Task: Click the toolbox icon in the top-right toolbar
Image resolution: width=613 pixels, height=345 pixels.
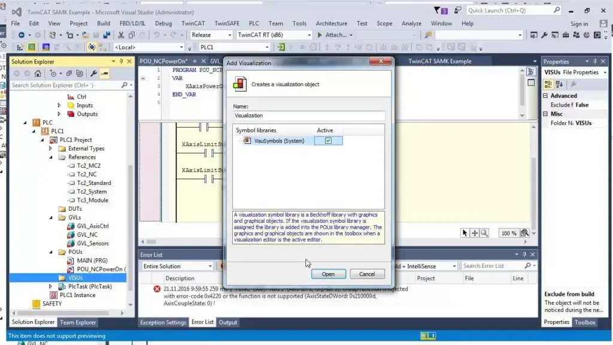Action: point(565,35)
